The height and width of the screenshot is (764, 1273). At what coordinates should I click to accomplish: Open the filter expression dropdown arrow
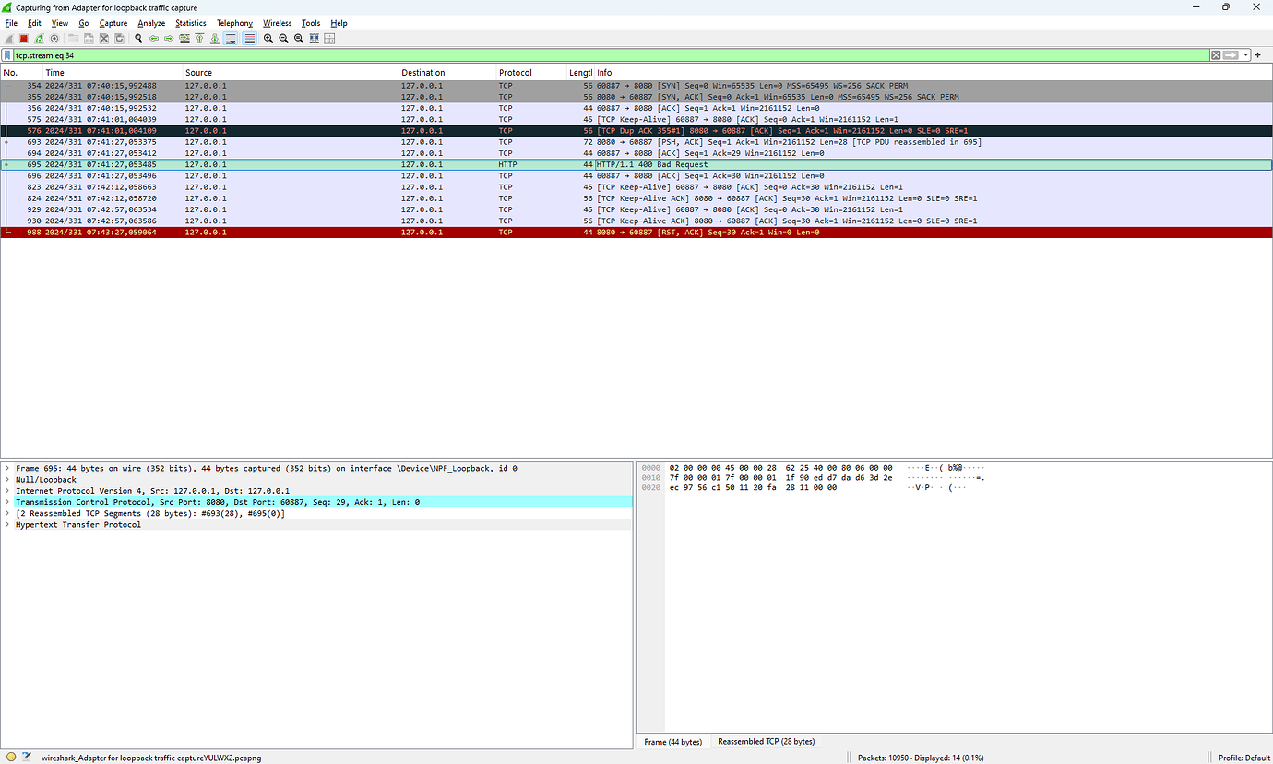tap(1245, 54)
